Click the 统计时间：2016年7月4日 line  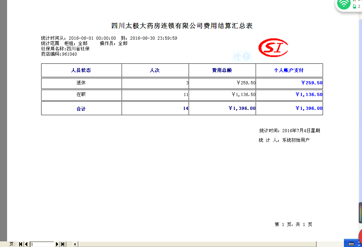pyautogui.click(x=290, y=131)
